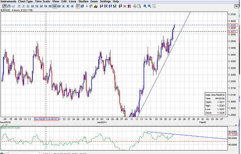The image size is (241, 154).
Task: Switch to 15-minute time scale
Action: 37,6
